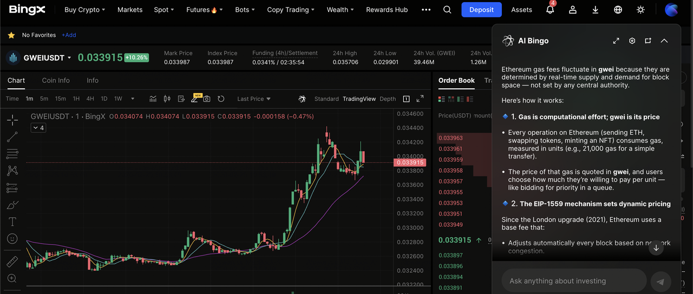Viewport: 693px width, 294px height.
Task: Collapse the AI Bingo panel chevron
Action: coord(664,41)
